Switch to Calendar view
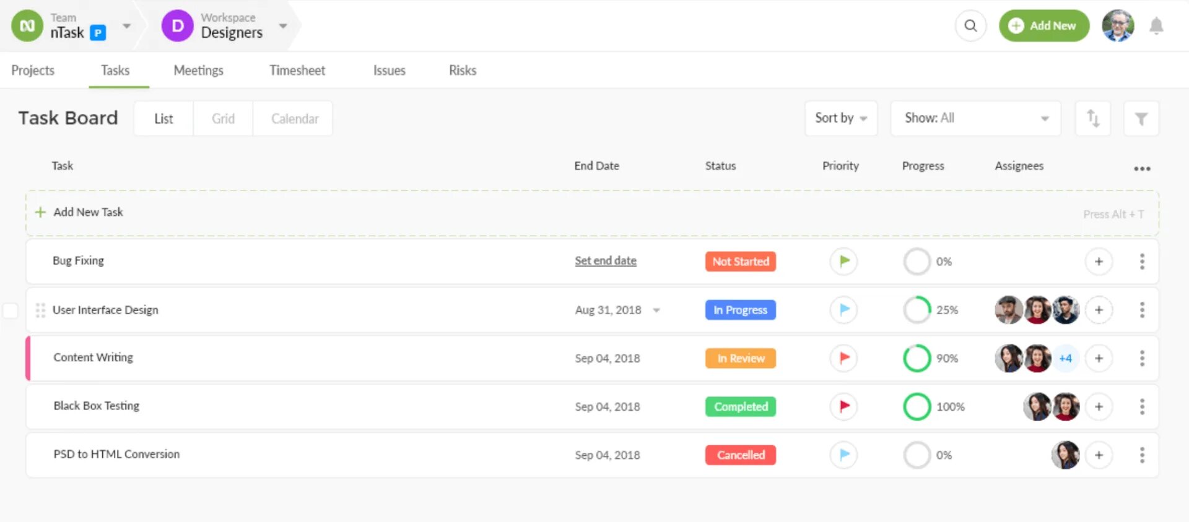The height and width of the screenshot is (522, 1189). click(x=295, y=119)
